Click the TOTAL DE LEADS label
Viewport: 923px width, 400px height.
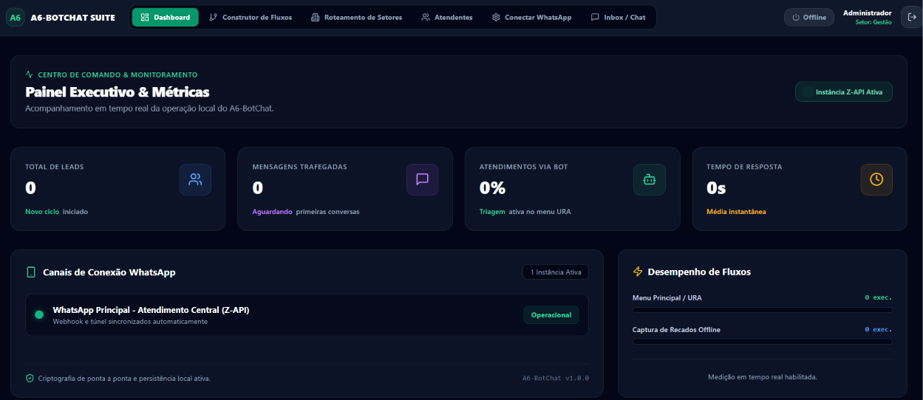[x=55, y=167]
